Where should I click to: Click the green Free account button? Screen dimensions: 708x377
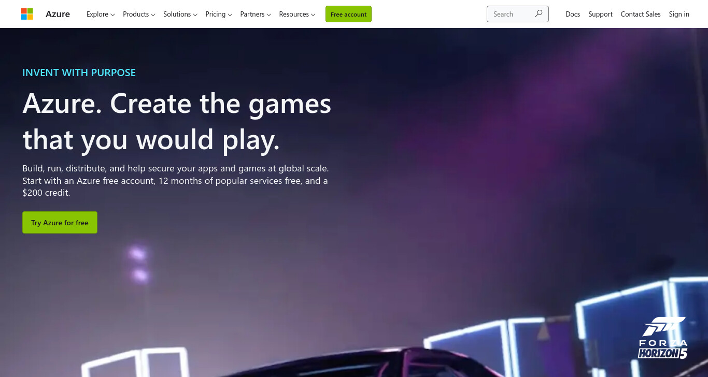point(348,14)
